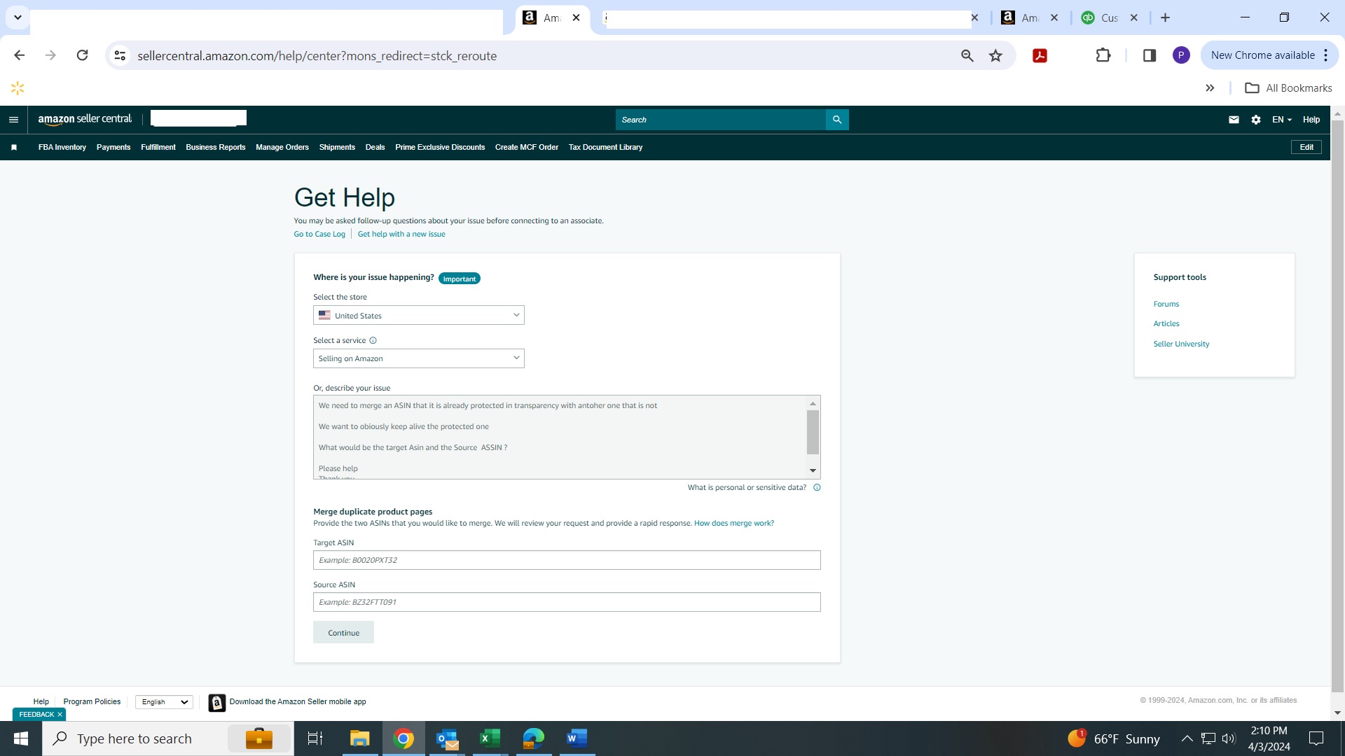Open the Go to Case Log link
The height and width of the screenshot is (756, 1345).
pos(319,234)
